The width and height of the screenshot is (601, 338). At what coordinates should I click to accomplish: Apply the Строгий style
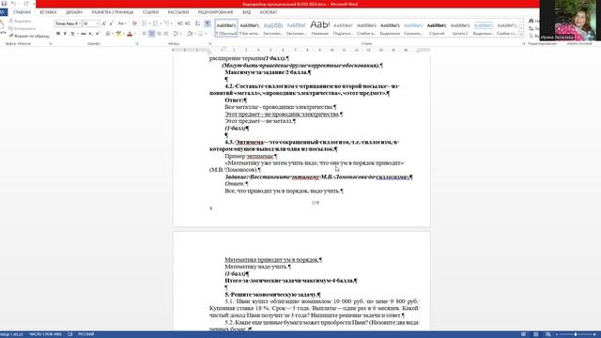437,28
